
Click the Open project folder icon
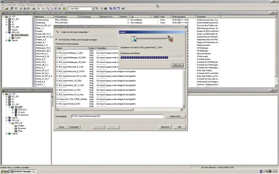click(6, 8)
